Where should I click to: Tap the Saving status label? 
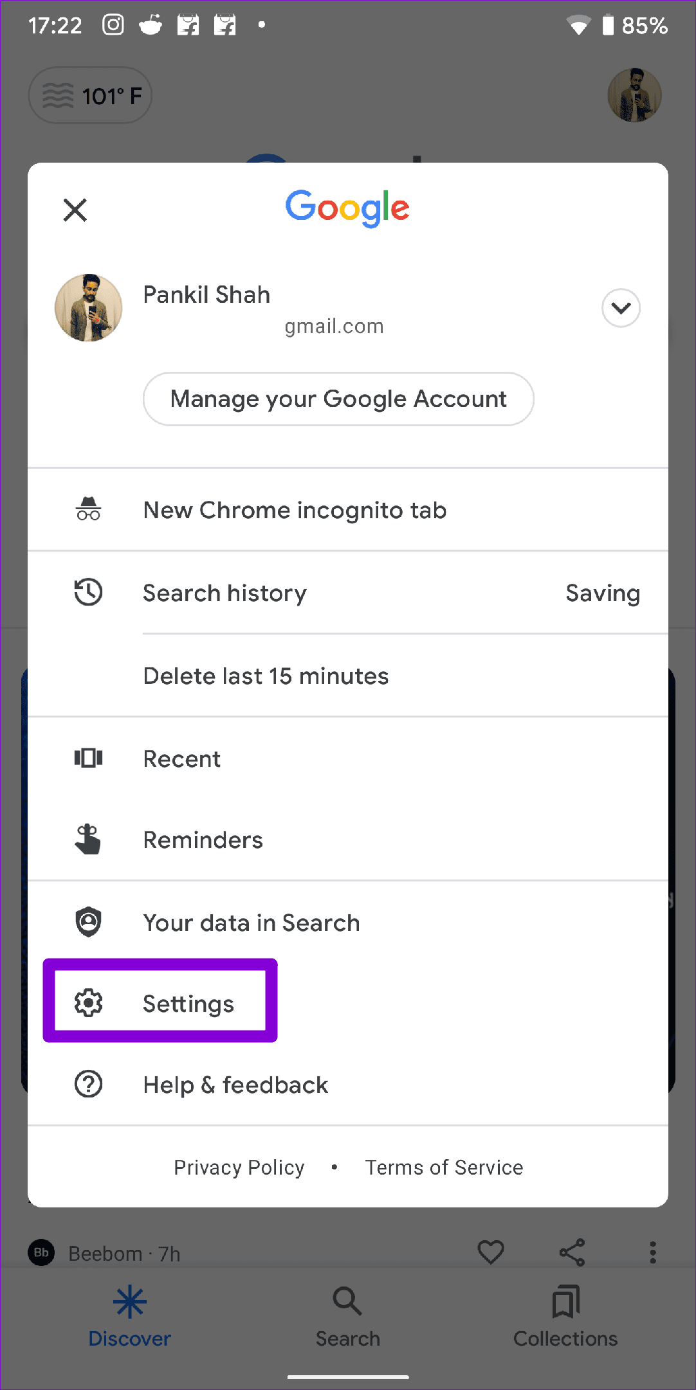click(x=603, y=593)
